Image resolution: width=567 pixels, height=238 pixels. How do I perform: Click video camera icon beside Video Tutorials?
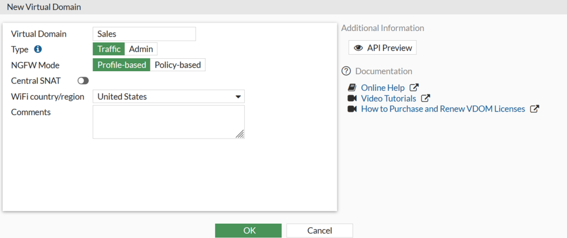[x=352, y=98]
